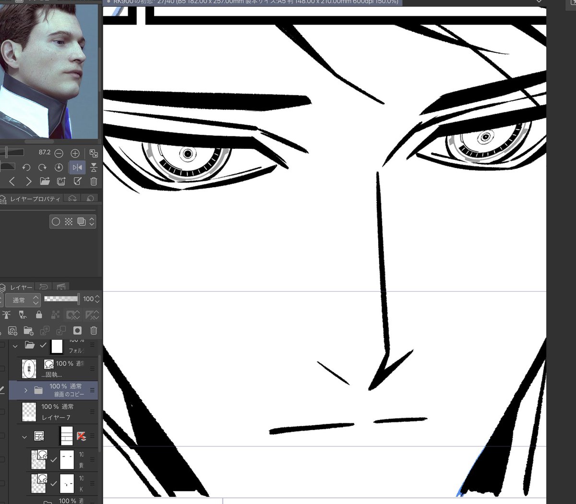Open the auto action clapper tab
Image resolution: width=576 pixels, height=504 pixels.
click(x=61, y=287)
